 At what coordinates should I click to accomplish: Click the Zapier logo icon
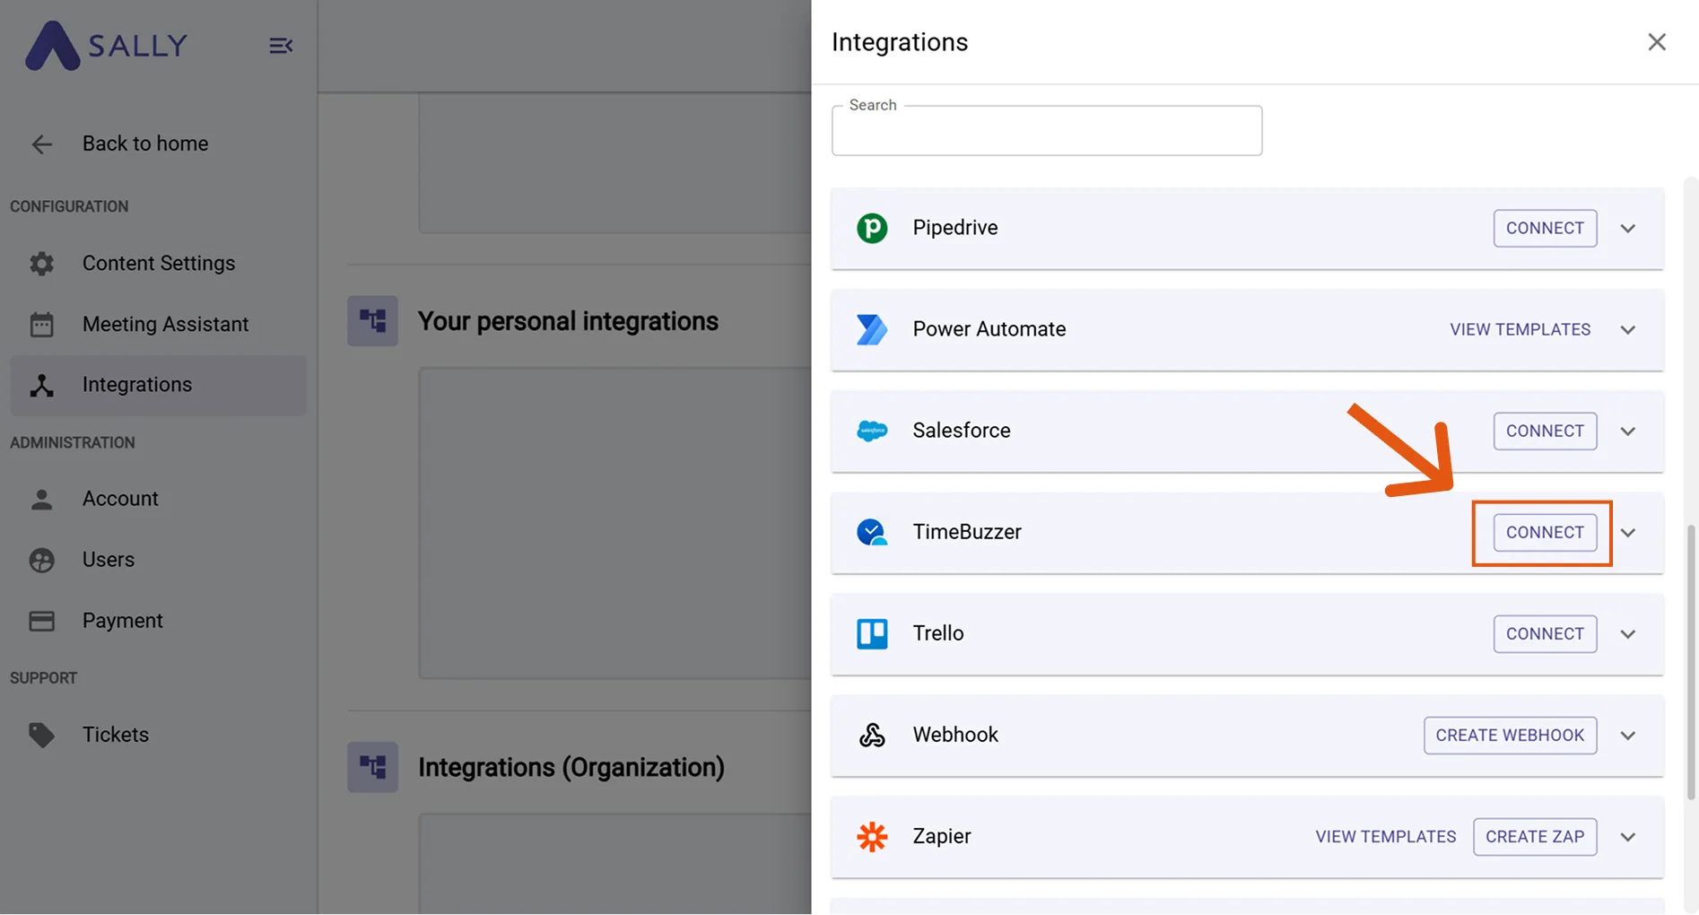872,836
